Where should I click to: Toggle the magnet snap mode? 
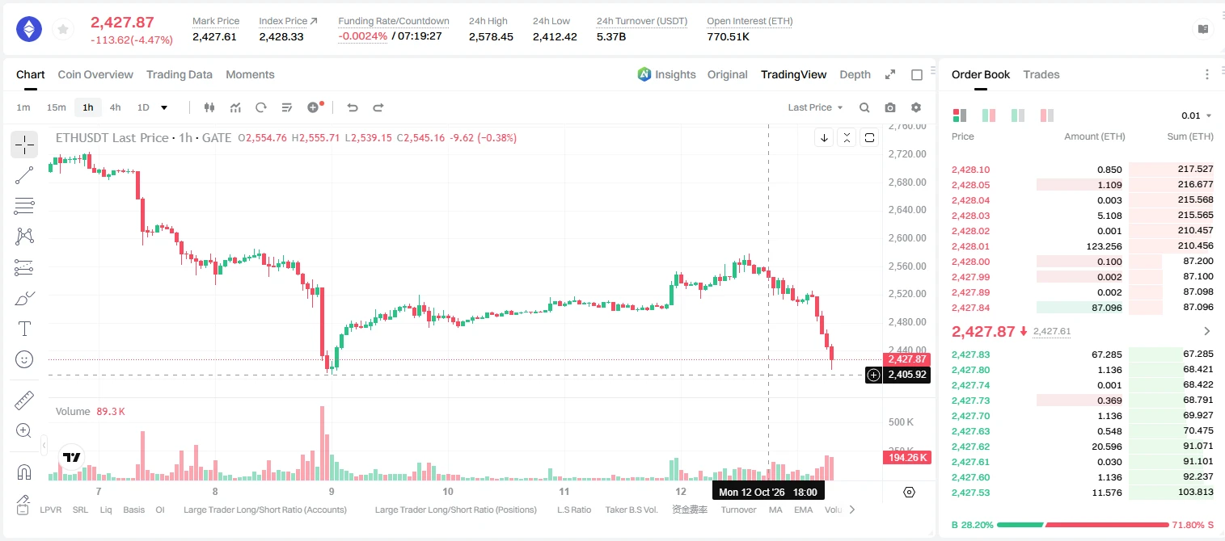click(x=24, y=472)
